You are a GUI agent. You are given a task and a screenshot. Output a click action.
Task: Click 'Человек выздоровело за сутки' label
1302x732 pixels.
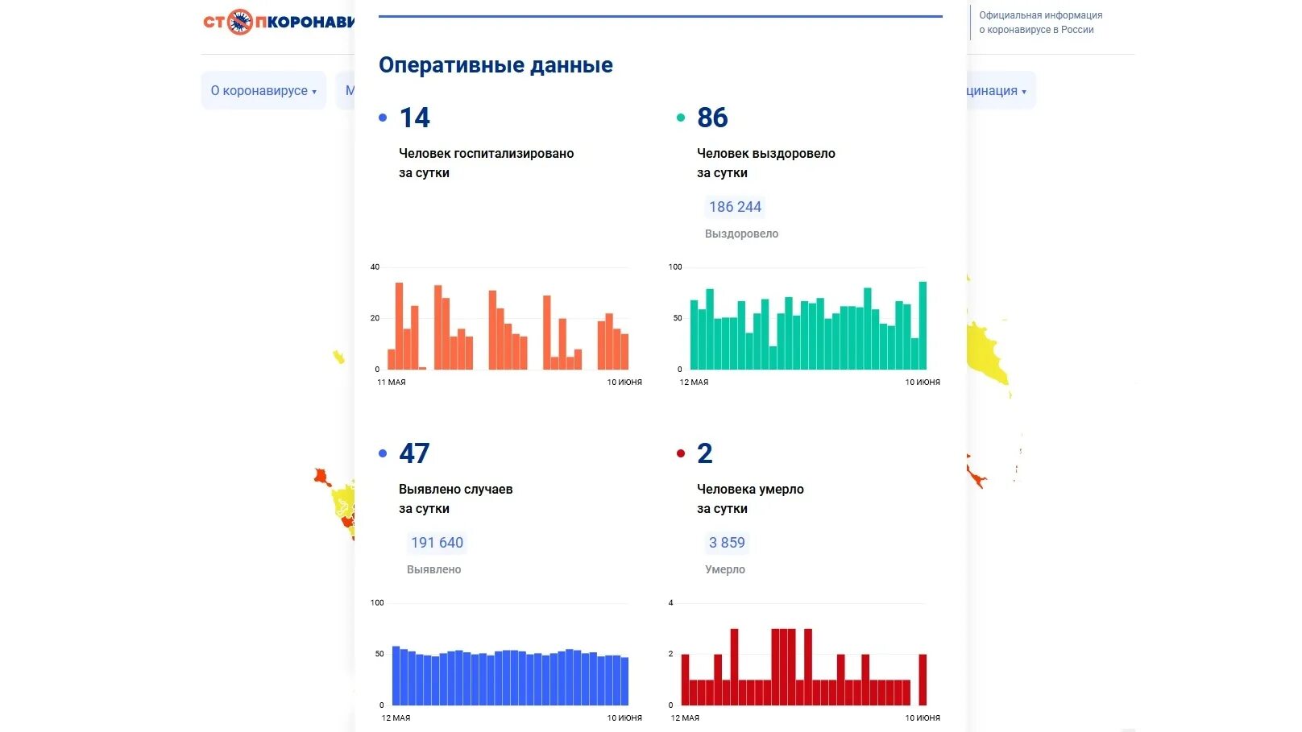tap(765, 163)
